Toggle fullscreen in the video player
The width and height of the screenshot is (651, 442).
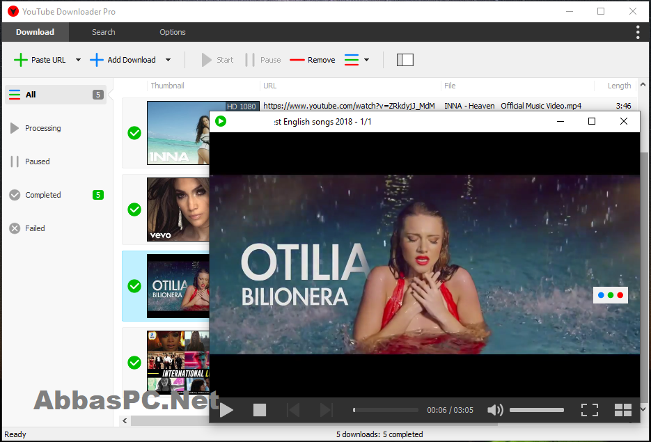tap(590, 410)
